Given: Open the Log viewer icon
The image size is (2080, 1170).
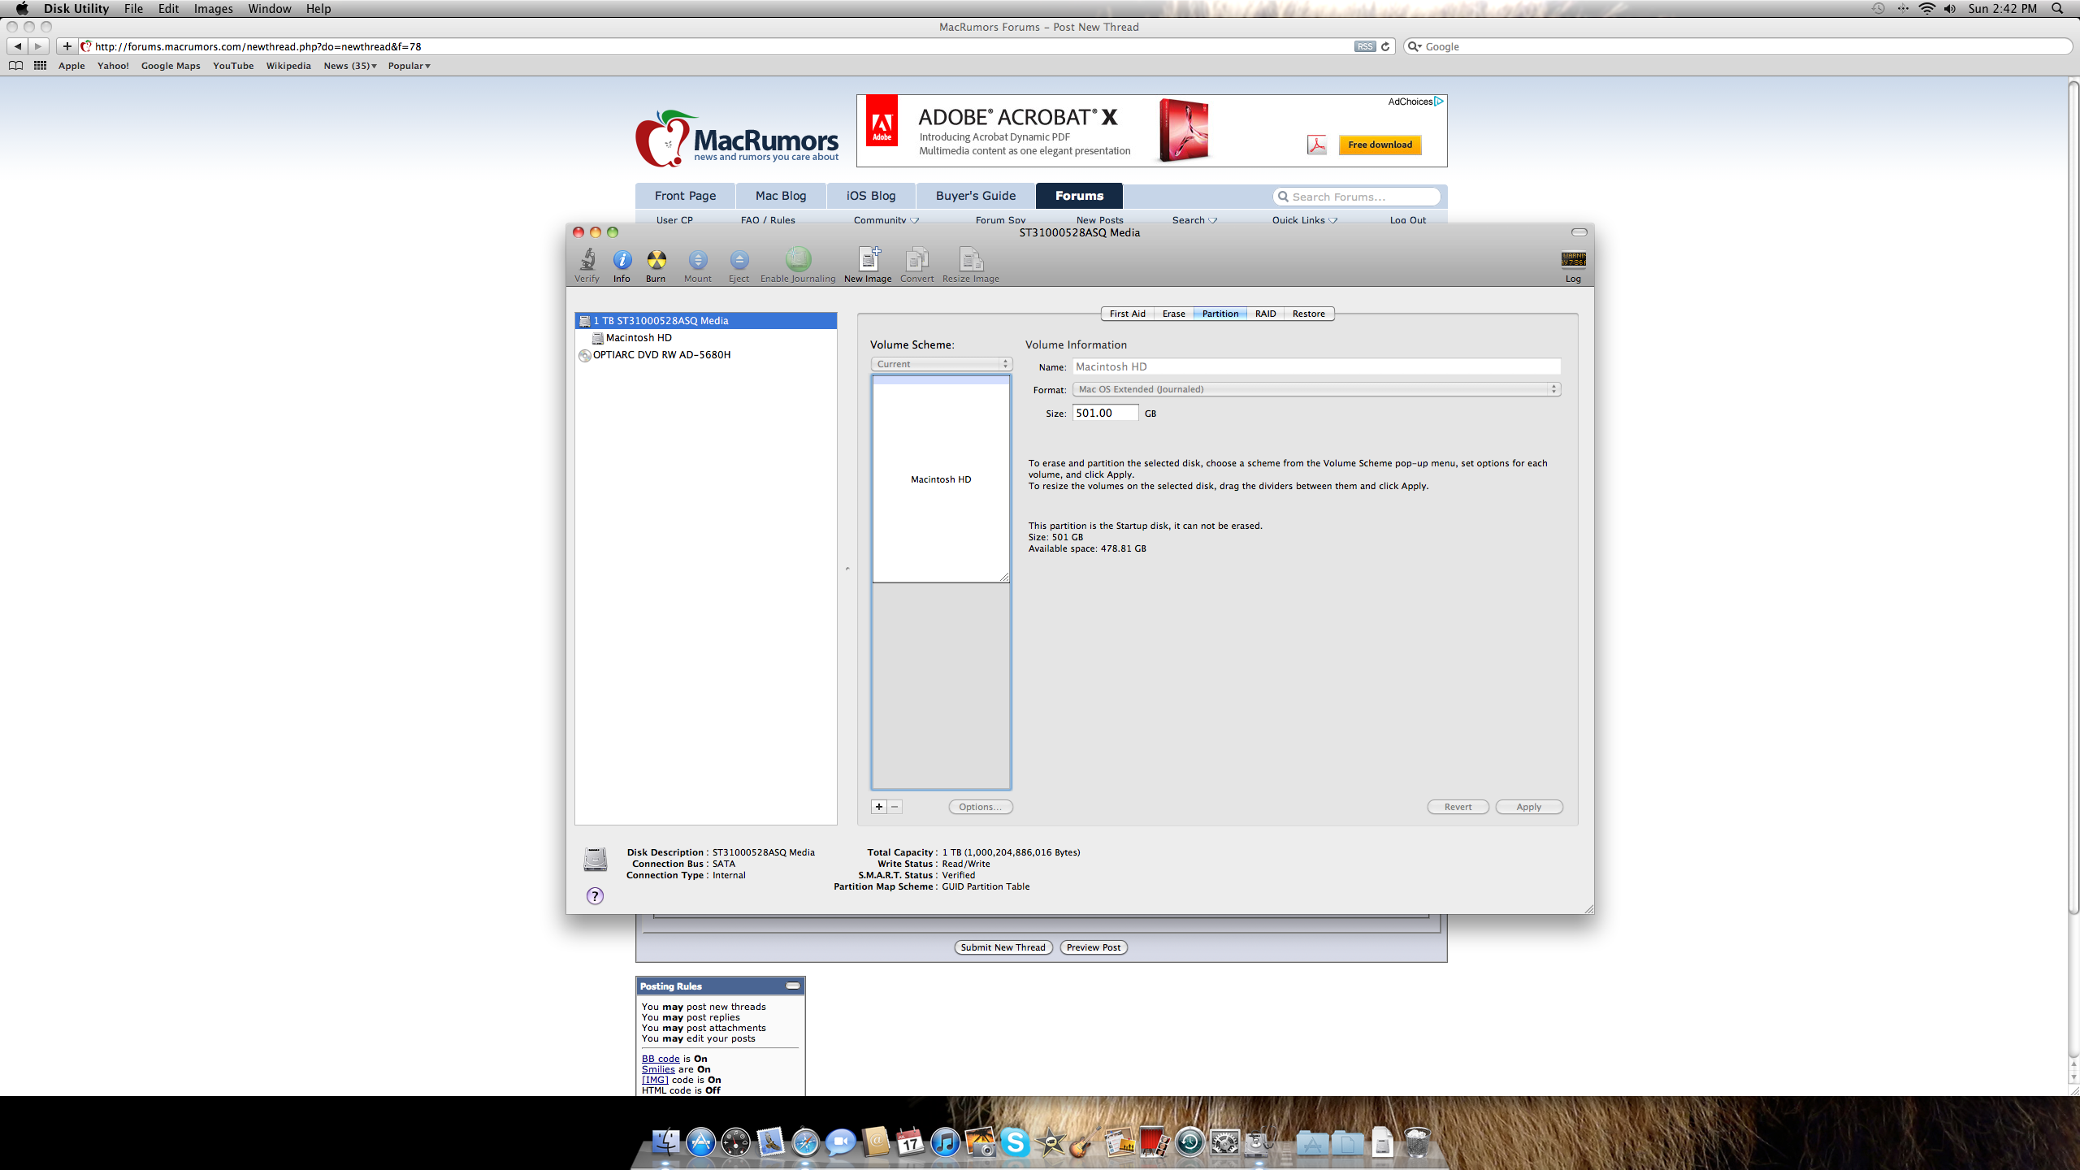Looking at the screenshot, I should click(1573, 259).
